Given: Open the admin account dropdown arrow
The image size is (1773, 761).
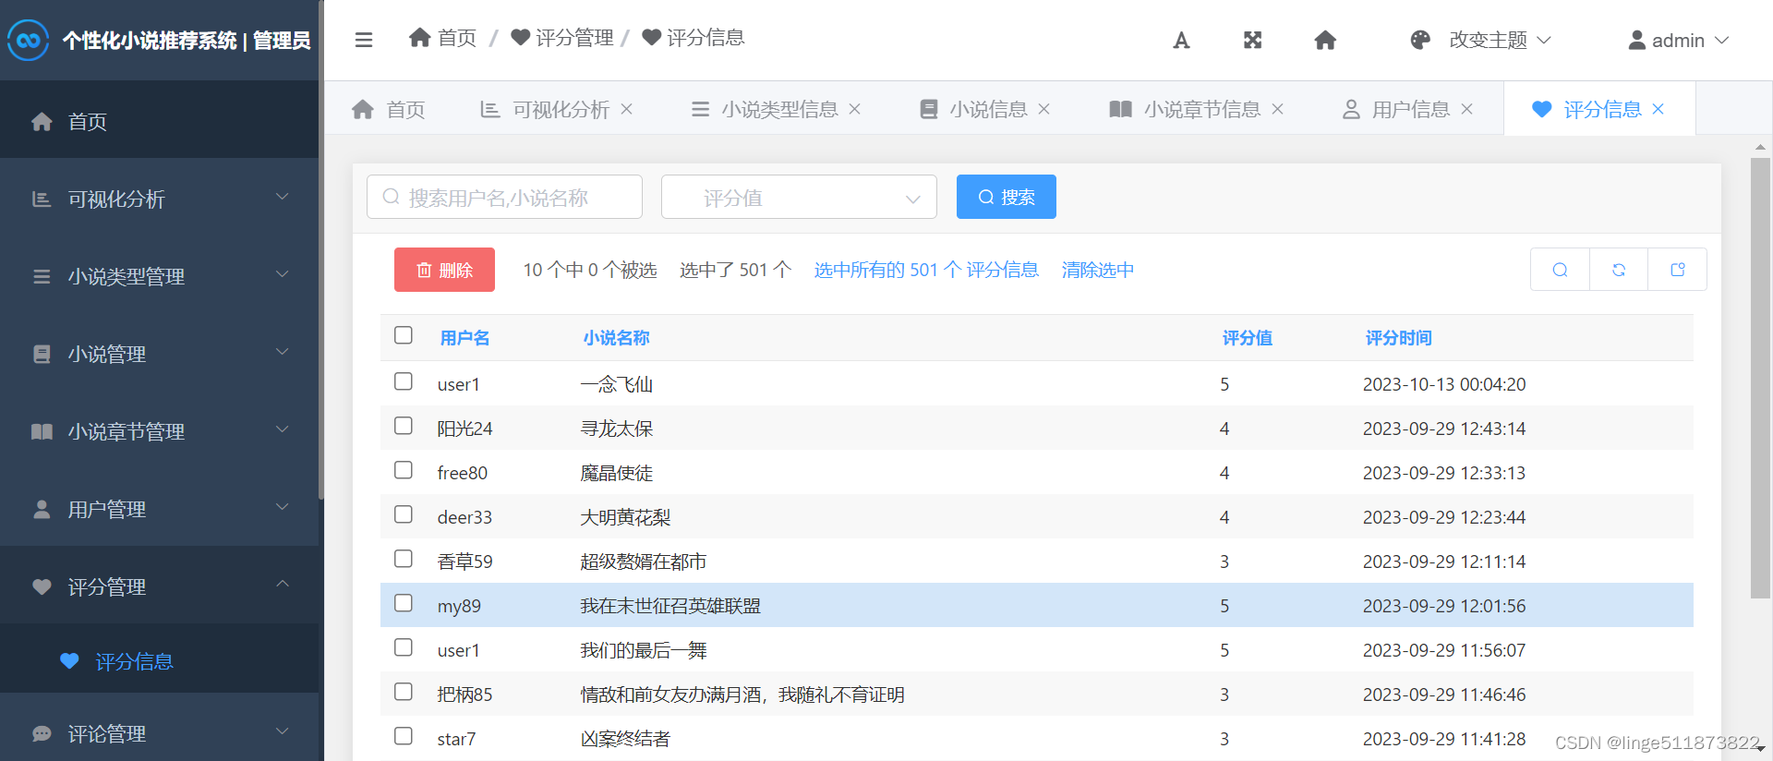Looking at the screenshot, I should pyautogui.click(x=1721, y=40).
